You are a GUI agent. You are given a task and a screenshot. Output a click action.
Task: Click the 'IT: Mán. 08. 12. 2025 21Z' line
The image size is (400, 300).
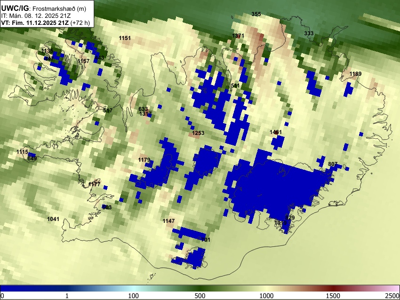coord(36,16)
